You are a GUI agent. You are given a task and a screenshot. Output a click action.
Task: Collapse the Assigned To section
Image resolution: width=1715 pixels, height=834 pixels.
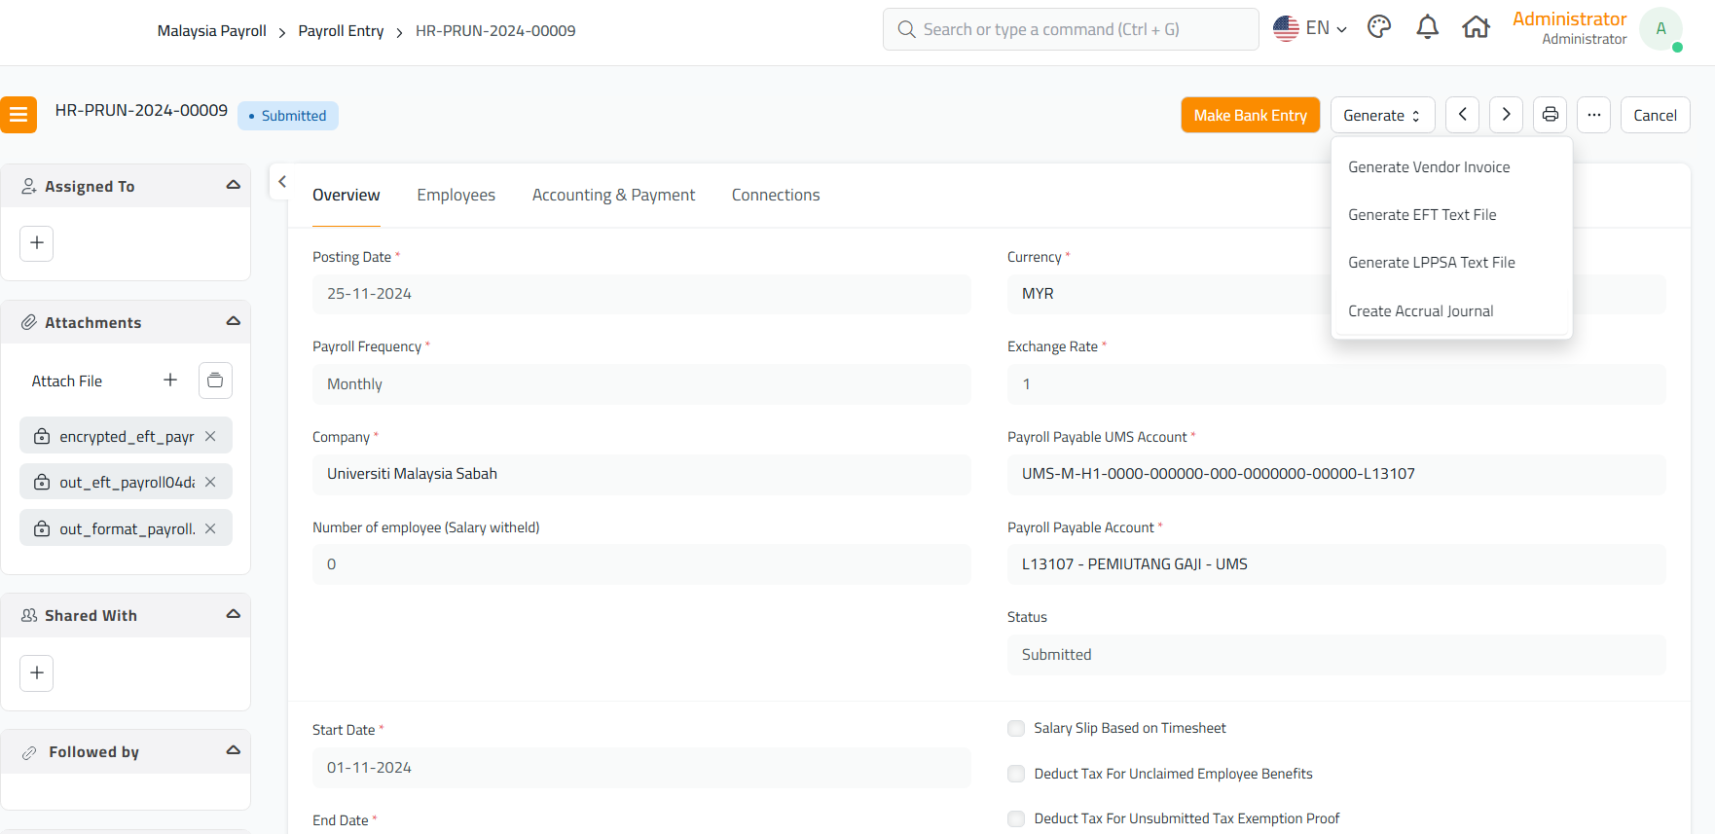click(x=233, y=185)
